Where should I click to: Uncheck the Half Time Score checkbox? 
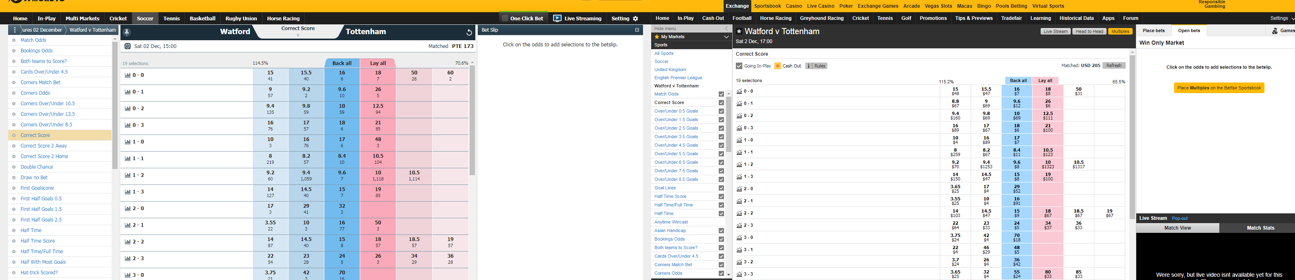point(722,197)
